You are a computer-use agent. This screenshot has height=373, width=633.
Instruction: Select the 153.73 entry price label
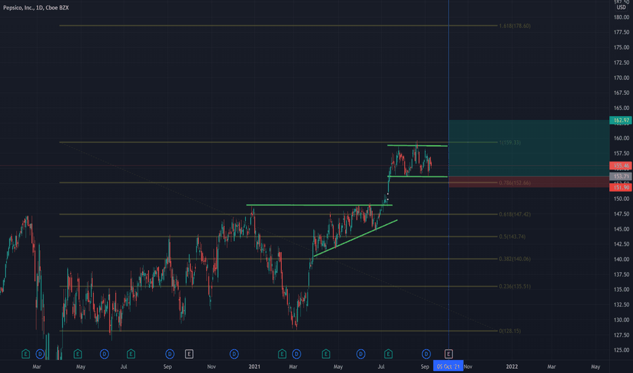(x=621, y=176)
